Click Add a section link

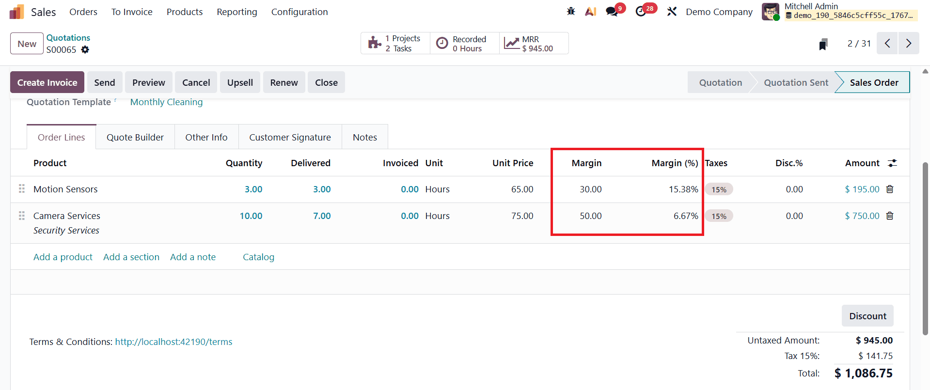131,257
